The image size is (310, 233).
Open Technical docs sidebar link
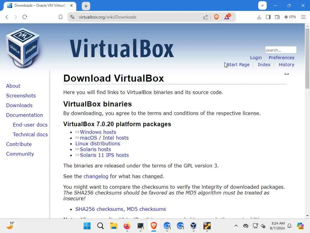[30, 134]
